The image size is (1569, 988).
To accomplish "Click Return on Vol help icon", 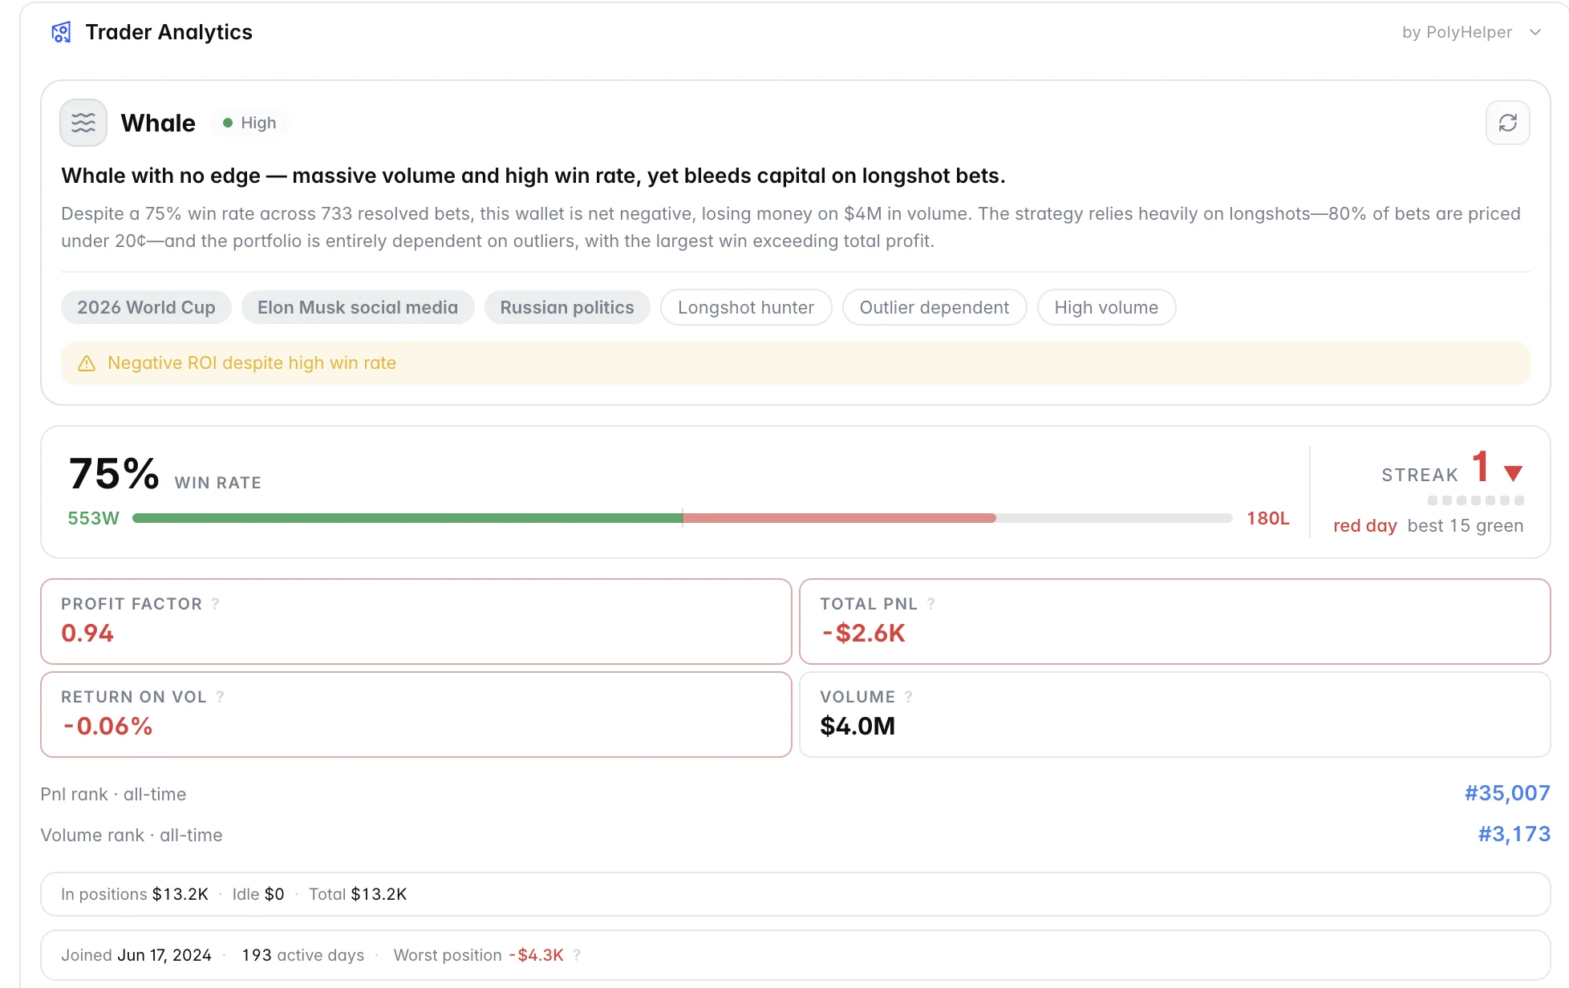I will (220, 697).
